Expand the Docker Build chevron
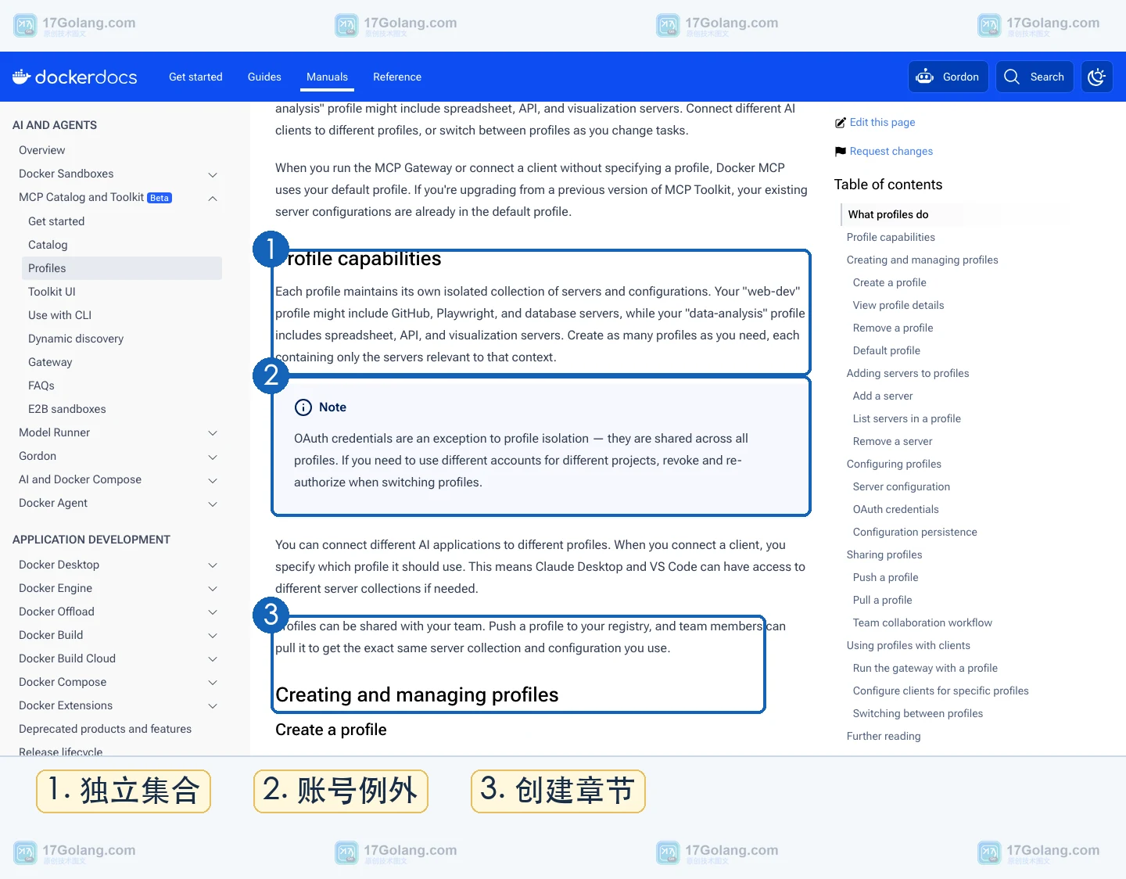This screenshot has width=1126, height=879. [x=213, y=636]
